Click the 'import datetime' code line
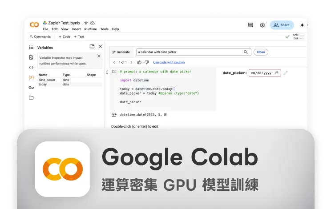The width and height of the screenshot is (331, 209). 134,80
